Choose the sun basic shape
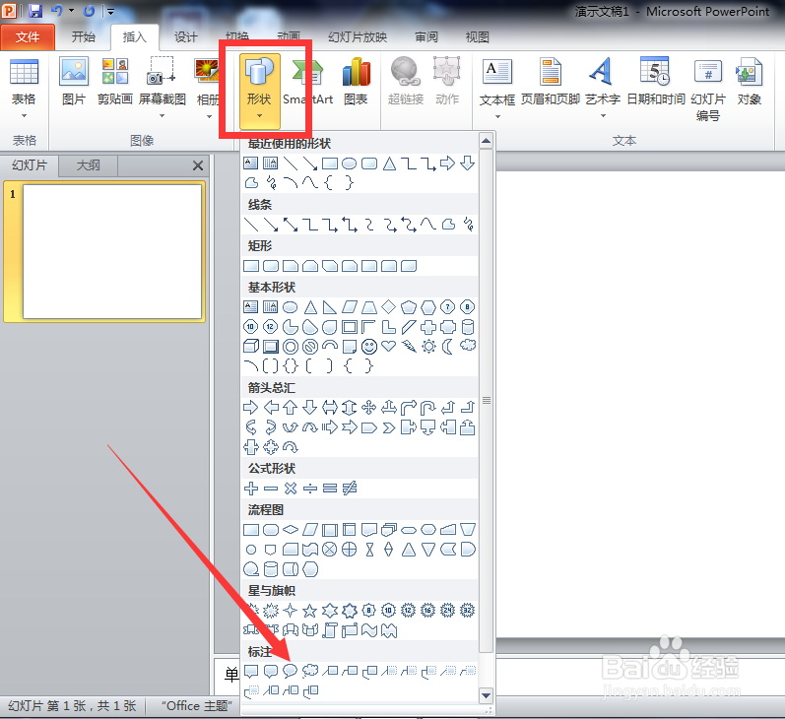The height and width of the screenshot is (719, 785). point(428,347)
